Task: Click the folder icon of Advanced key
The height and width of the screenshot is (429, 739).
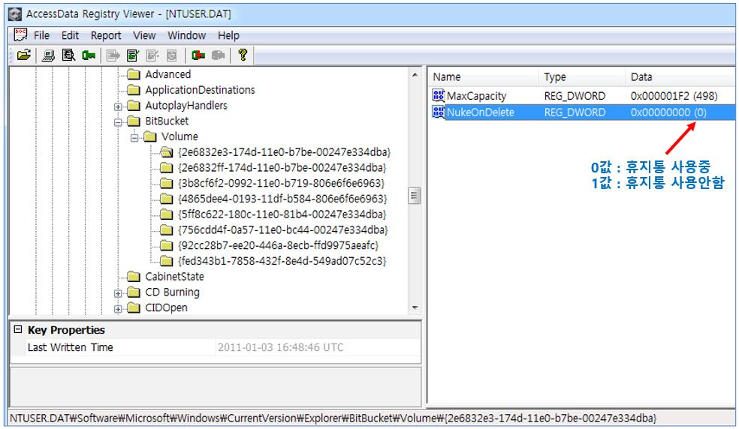Action: click(134, 74)
